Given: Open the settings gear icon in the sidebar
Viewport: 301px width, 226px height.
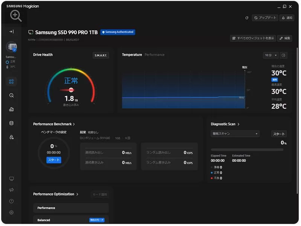Looking at the screenshot, I should point(11,212).
